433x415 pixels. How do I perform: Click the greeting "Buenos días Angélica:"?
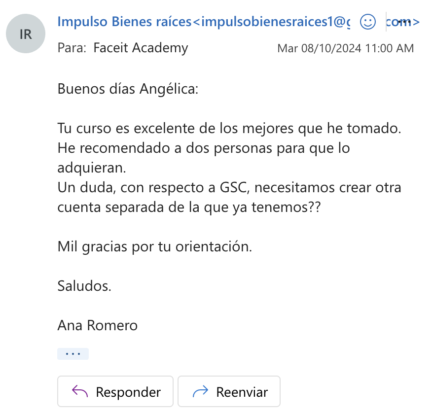point(128,89)
